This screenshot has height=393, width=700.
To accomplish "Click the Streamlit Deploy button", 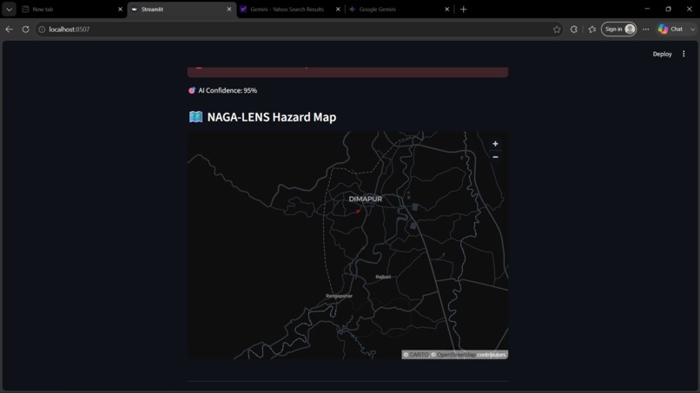I will [662, 54].
